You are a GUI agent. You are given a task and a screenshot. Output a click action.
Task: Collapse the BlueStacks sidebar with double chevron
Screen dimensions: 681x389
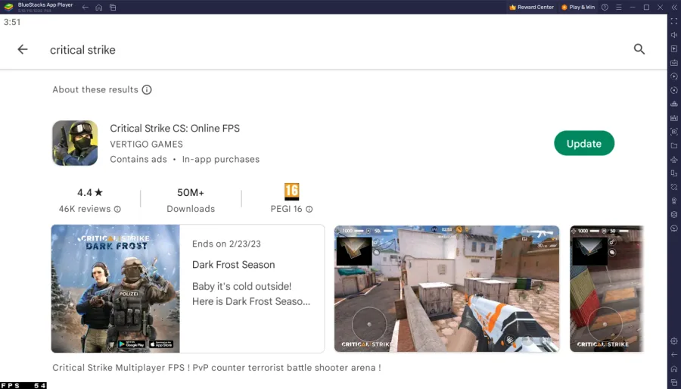674,8
